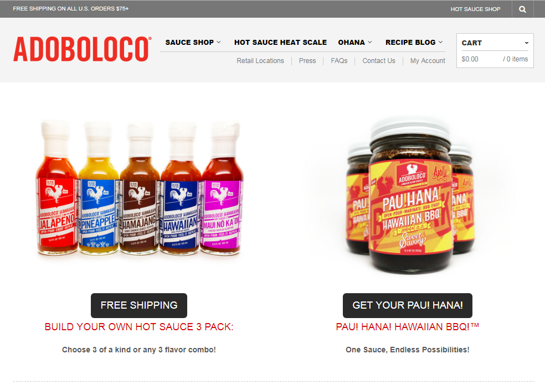This screenshot has height=385, width=545.
Task: Open Hot Sauce Heat Scale page
Action: click(x=280, y=43)
